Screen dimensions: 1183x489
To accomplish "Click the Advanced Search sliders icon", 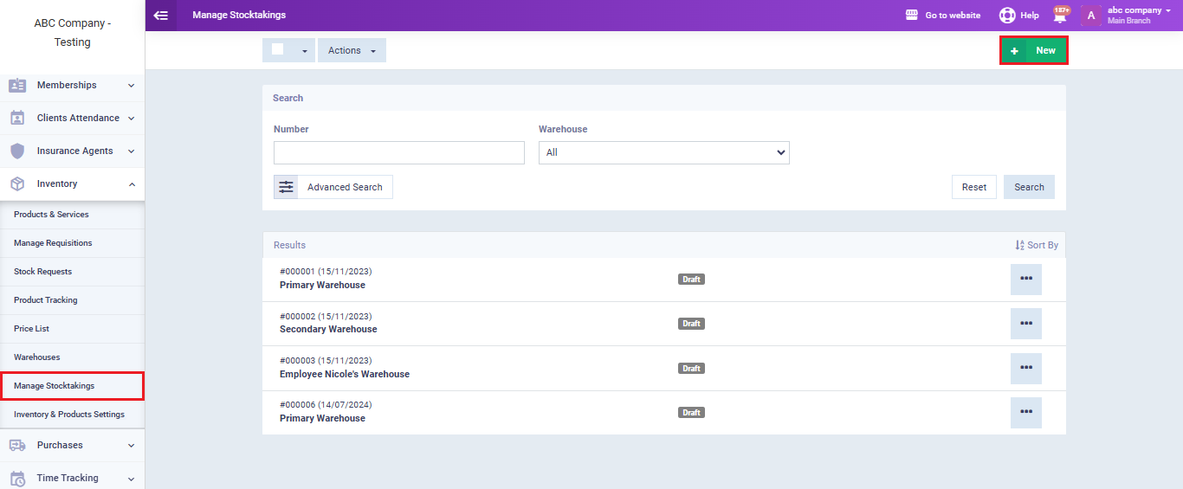I will (x=286, y=187).
